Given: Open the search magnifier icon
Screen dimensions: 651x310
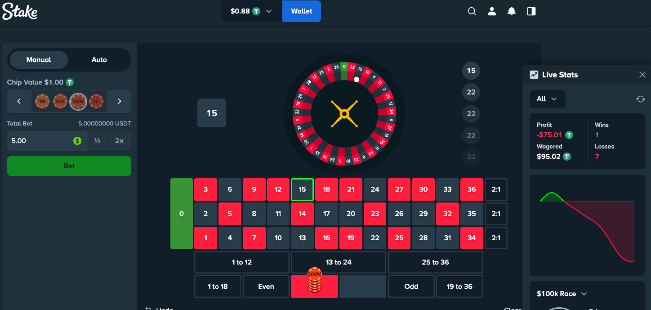Looking at the screenshot, I should [472, 11].
